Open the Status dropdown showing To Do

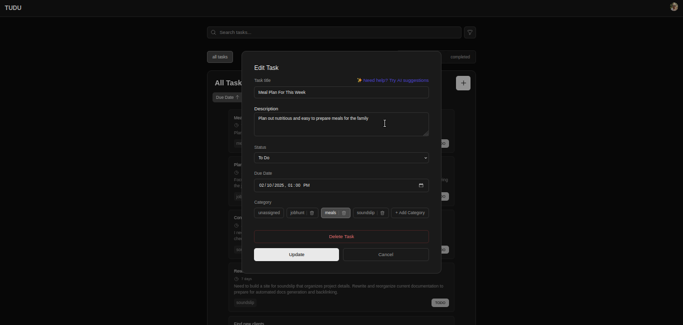[341, 158]
